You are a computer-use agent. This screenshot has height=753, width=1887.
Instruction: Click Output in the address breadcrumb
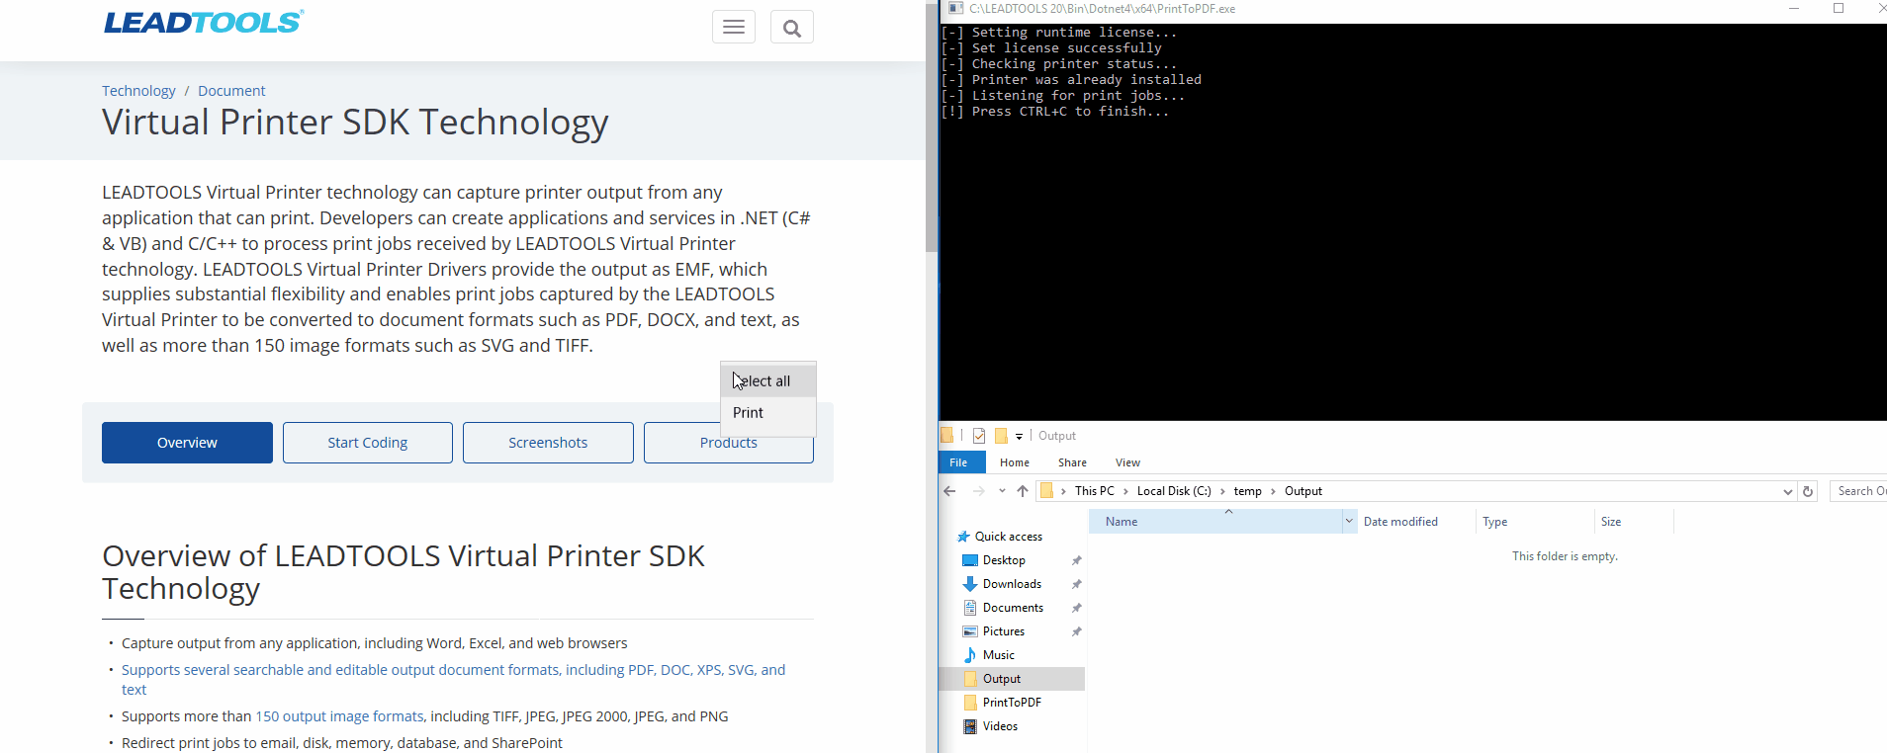[1303, 491]
